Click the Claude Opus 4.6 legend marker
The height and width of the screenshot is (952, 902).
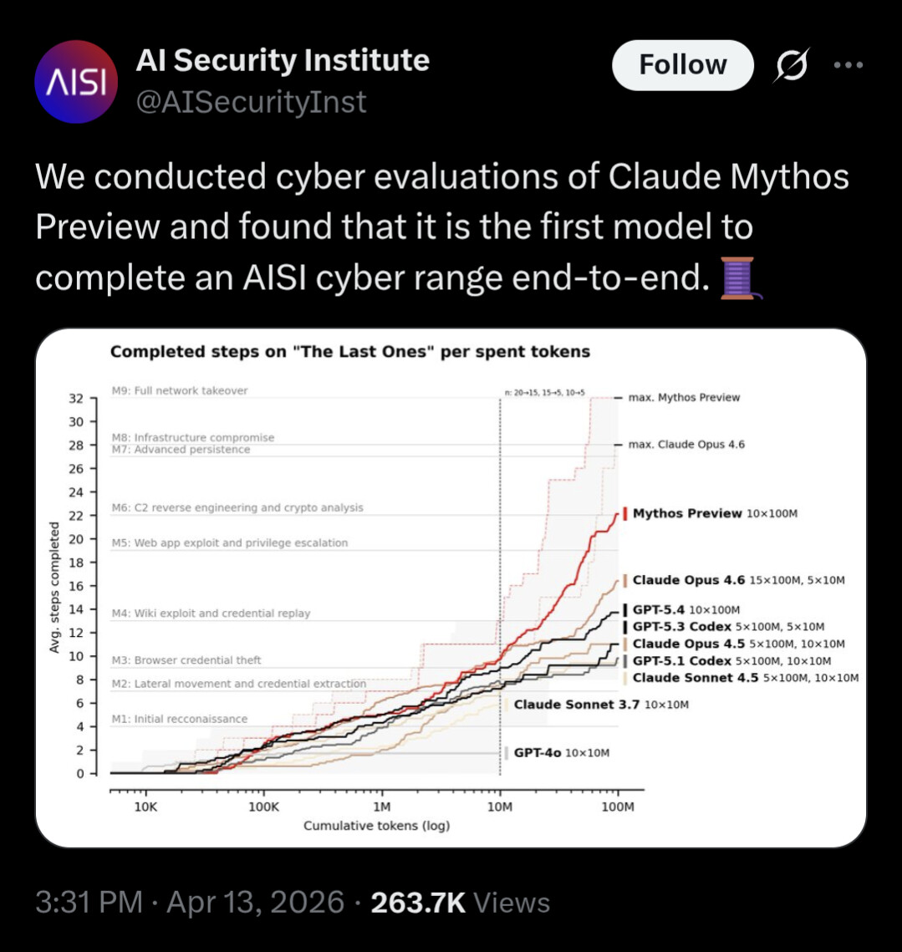(x=625, y=580)
